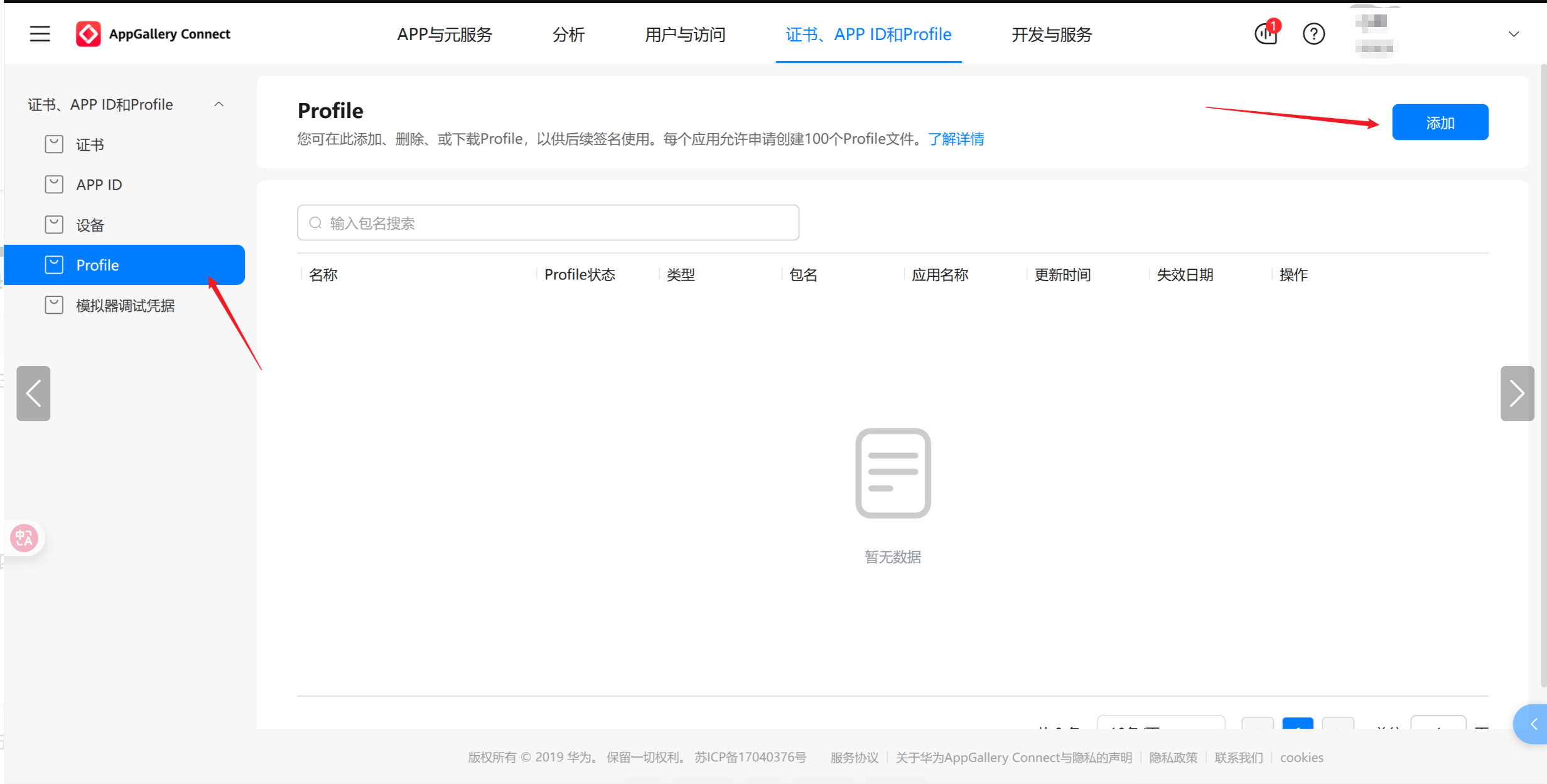Go to previous image with left arrow
Image resolution: width=1547 pixels, height=784 pixels.
33,394
